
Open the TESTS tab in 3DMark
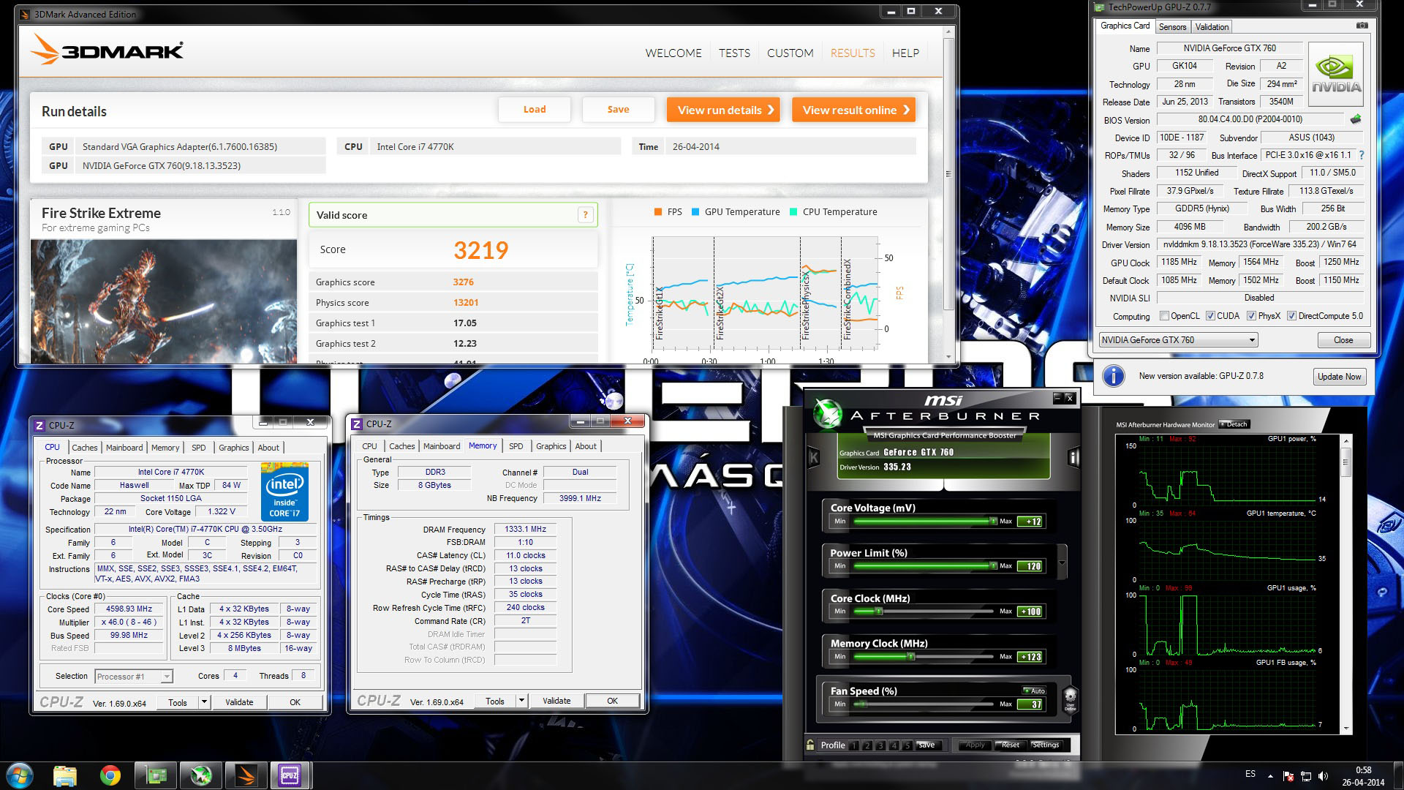click(x=734, y=53)
